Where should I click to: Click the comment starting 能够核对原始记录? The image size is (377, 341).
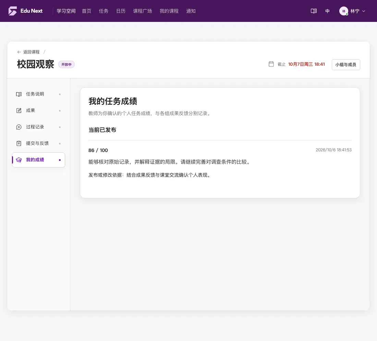pos(170,162)
